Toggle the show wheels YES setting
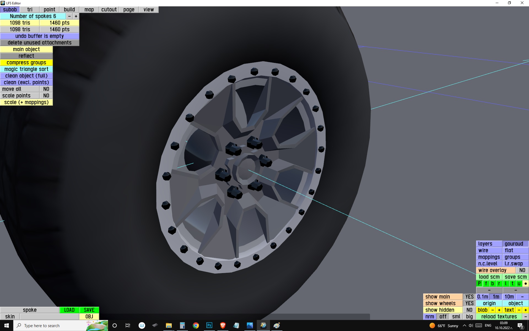The image size is (529, 331). (x=469, y=303)
